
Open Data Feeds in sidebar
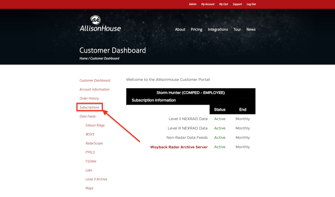88,116
